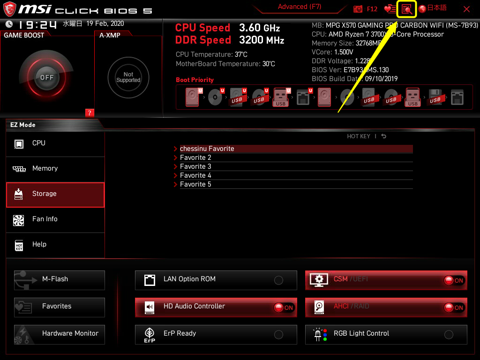Viewport: 480px width, 360px height.
Task: Select the USB floppy boot device icon
Action: (x=435, y=97)
